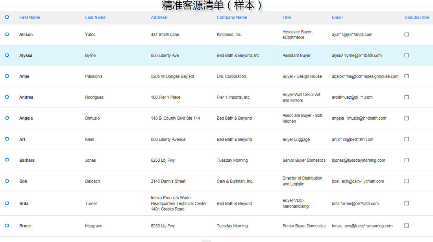Click the first name Allison
Viewport: 433px width, 242px height.
point(26,35)
